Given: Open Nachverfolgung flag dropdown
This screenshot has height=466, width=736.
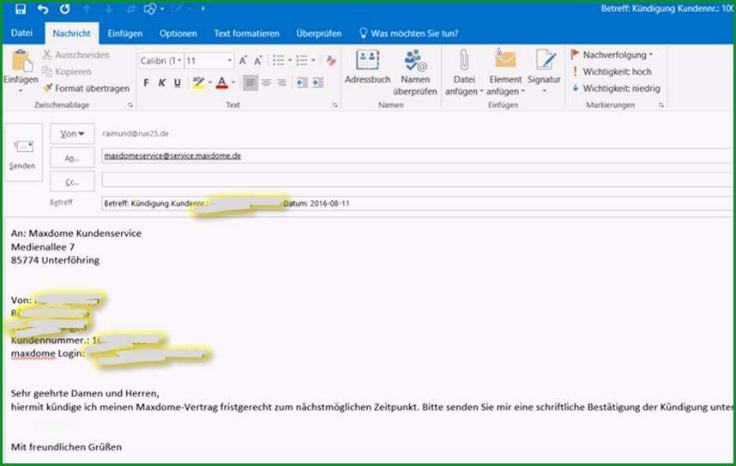Looking at the screenshot, I should pos(612,55).
